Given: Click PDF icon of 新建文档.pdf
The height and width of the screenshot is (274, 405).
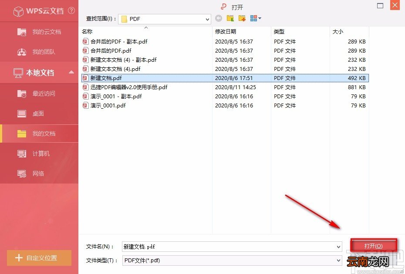Looking at the screenshot, I should pos(85,78).
